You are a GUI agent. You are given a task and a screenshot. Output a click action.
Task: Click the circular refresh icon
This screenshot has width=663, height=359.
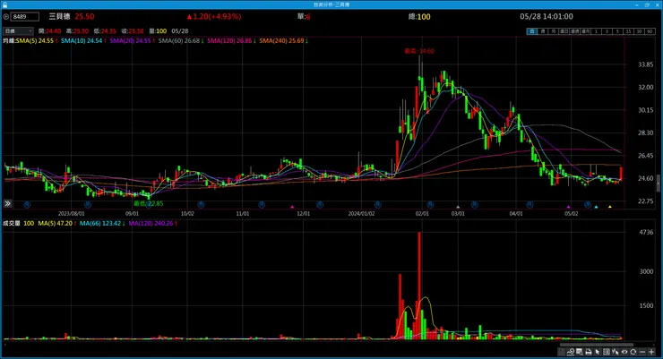coord(633,352)
